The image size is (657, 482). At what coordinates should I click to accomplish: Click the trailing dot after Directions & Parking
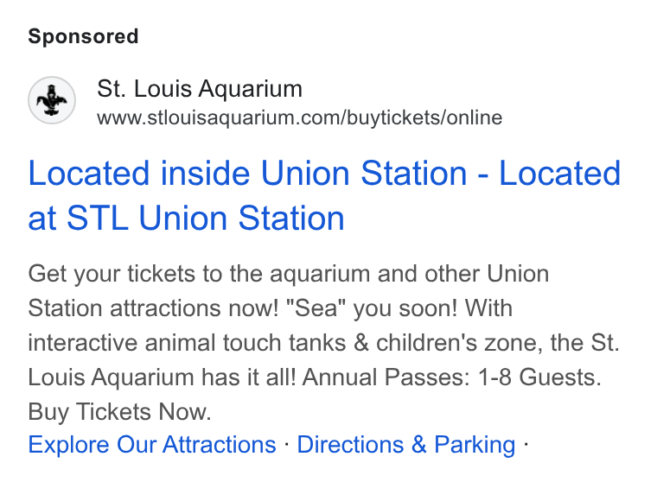(x=526, y=444)
